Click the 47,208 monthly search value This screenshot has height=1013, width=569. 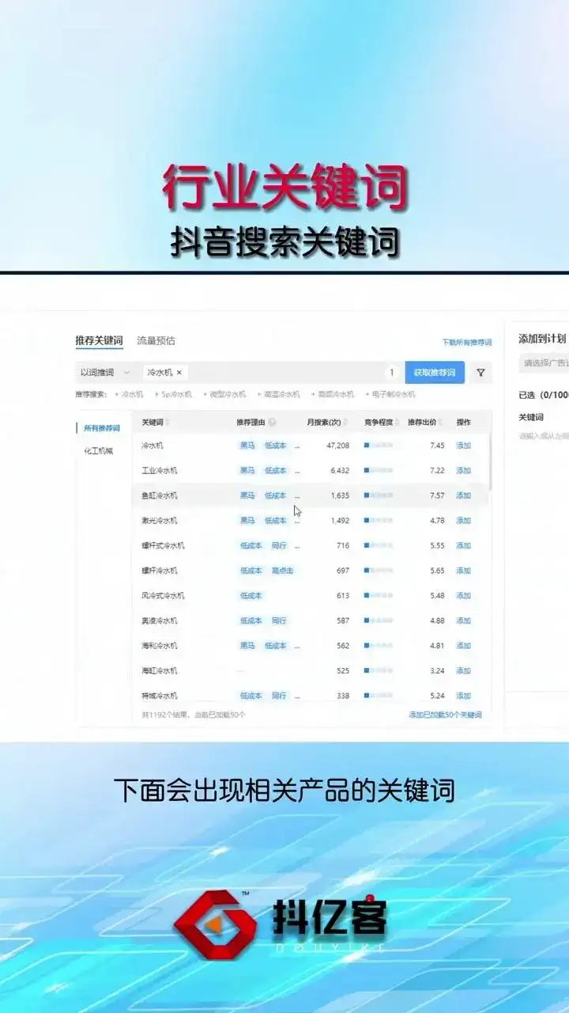click(337, 446)
